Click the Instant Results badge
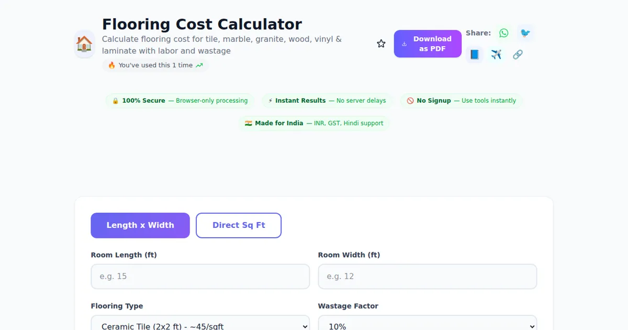The image size is (628, 330). 327,101
